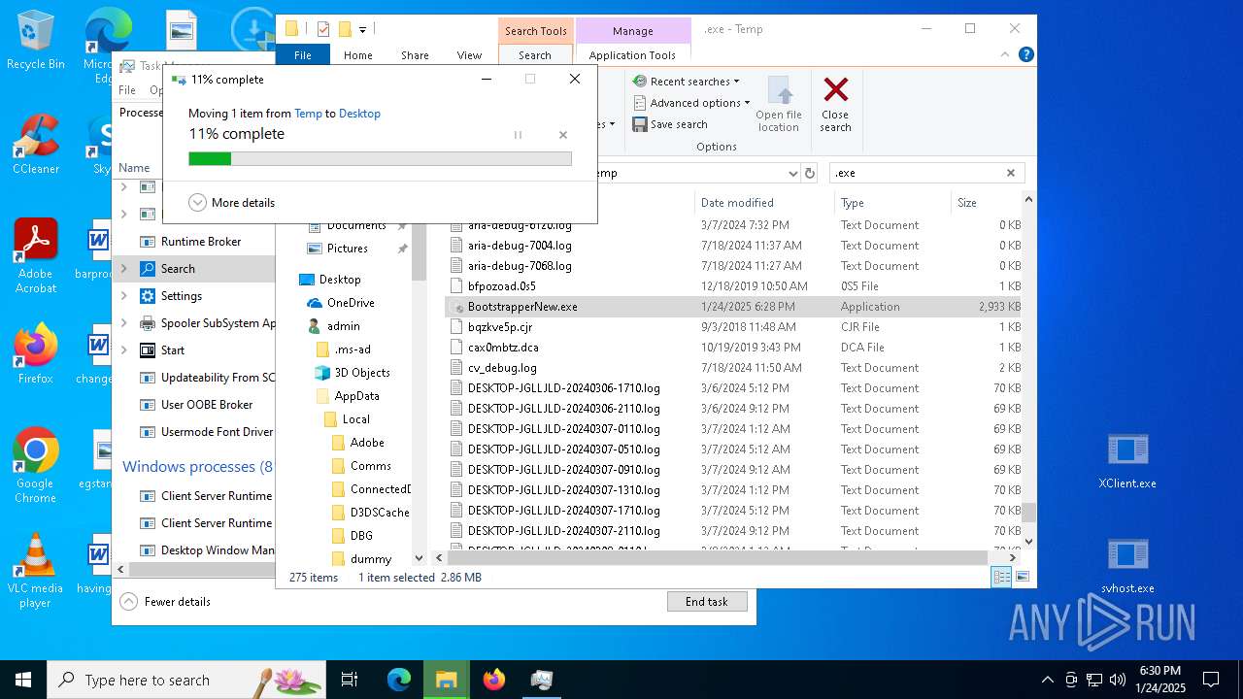Open the Windows Start menu
Image resolution: width=1243 pixels, height=699 pixels.
[x=23, y=680]
